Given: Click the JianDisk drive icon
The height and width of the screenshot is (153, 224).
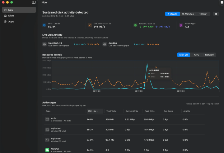Looking at the screenshot, I should pyautogui.click(x=105, y=44).
